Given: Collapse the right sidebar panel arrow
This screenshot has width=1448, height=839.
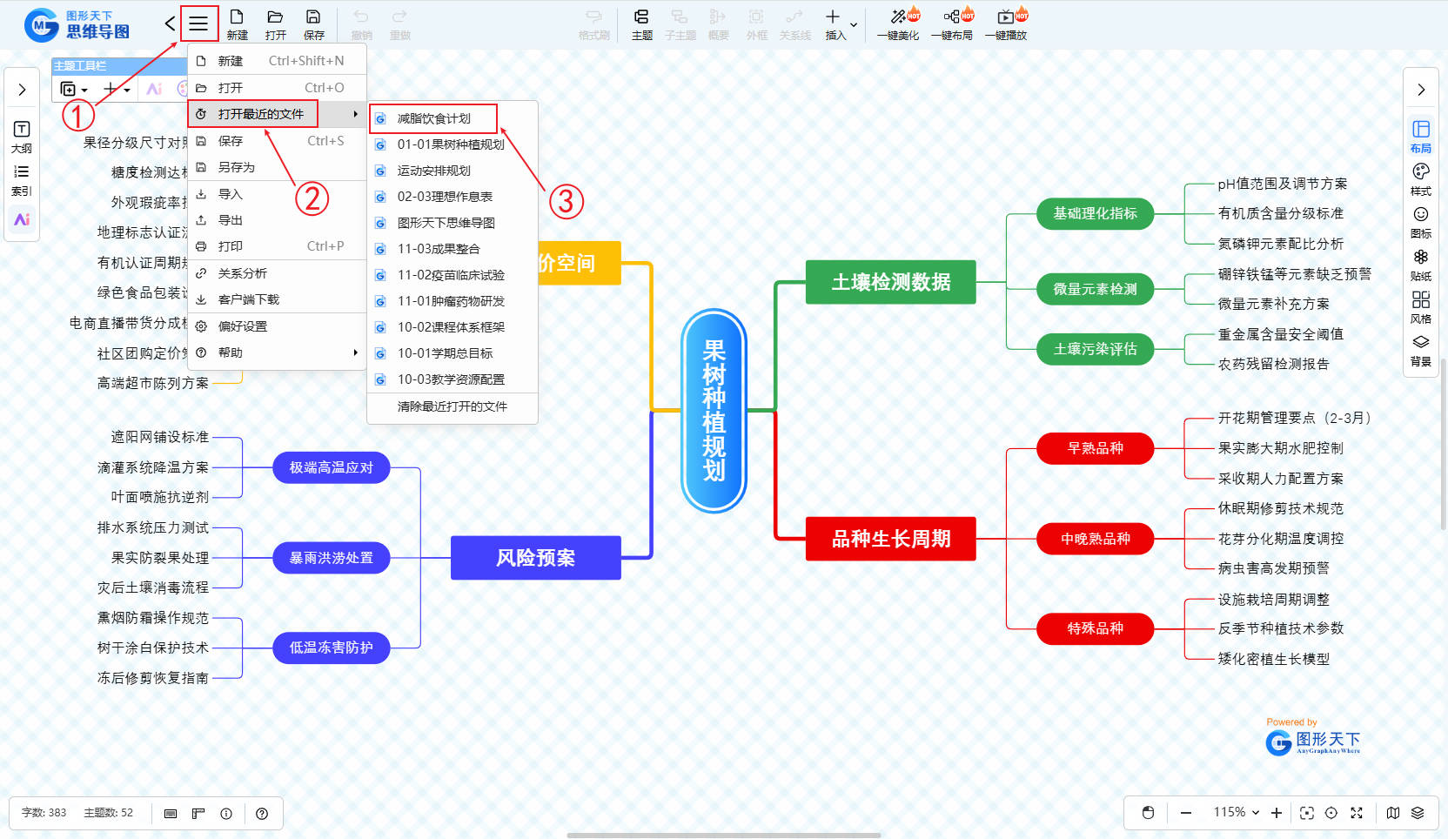Looking at the screenshot, I should pos(1420,90).
